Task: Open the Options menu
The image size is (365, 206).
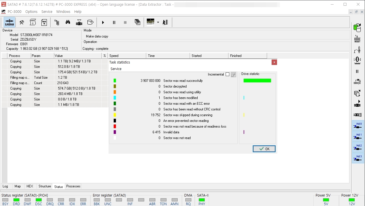Action: [x=31, y=12]
